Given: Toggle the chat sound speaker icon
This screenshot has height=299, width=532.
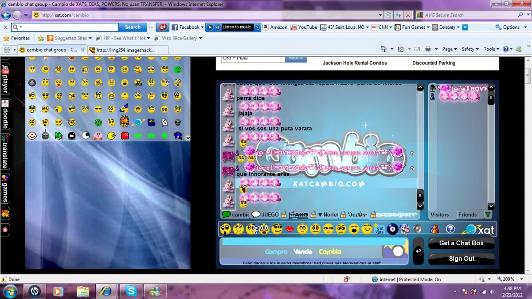Looking at the screenshot, I should click(x=417, y=229).
